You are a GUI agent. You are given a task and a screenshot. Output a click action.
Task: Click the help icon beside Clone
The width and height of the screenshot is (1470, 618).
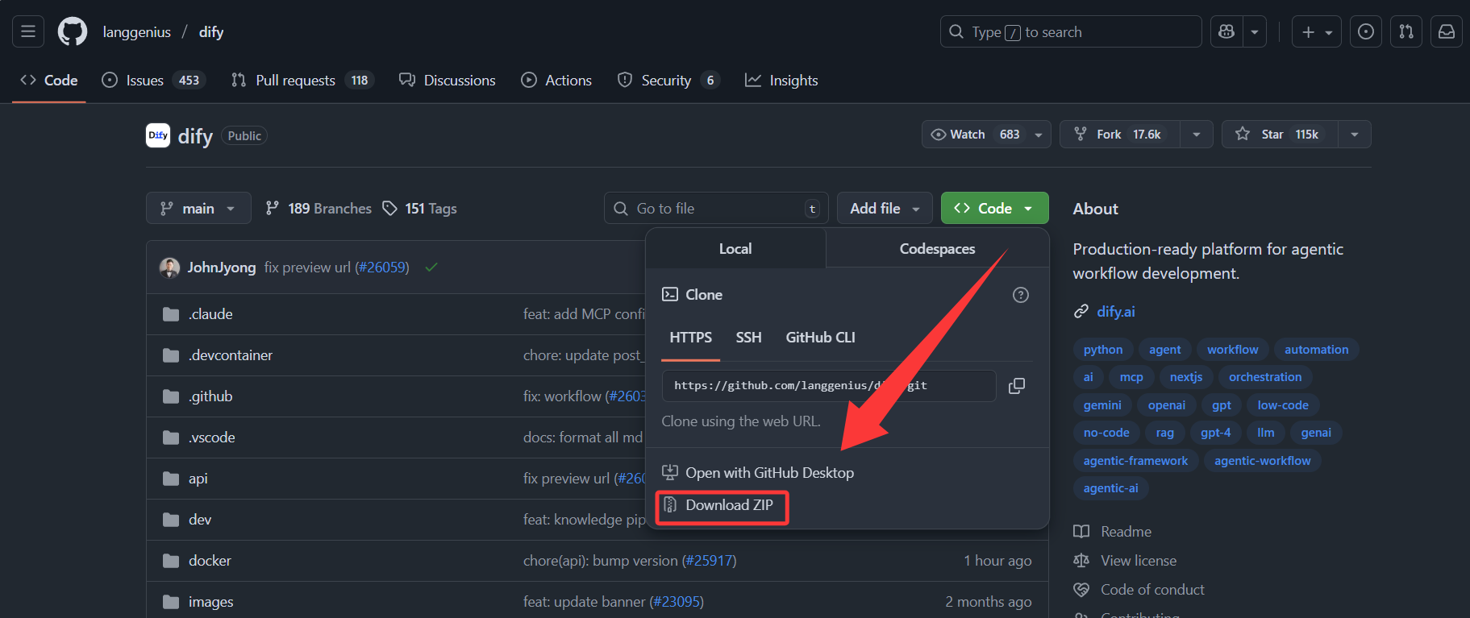(x=1021, y=295)
